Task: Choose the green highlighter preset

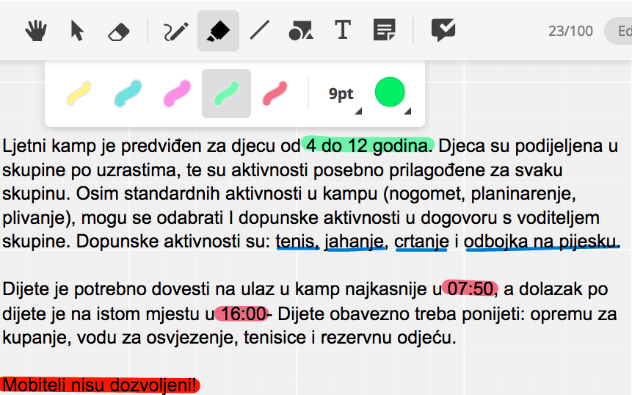Action: click(226, 94)
